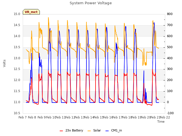Click the Feb 22 date label

(165, 117)
